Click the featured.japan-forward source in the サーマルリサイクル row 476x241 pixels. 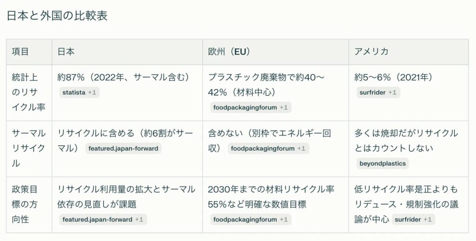pos(124,149)
